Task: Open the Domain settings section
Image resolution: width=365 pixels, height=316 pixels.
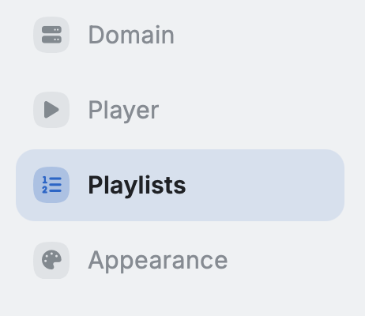Action: tap(180, 35)
